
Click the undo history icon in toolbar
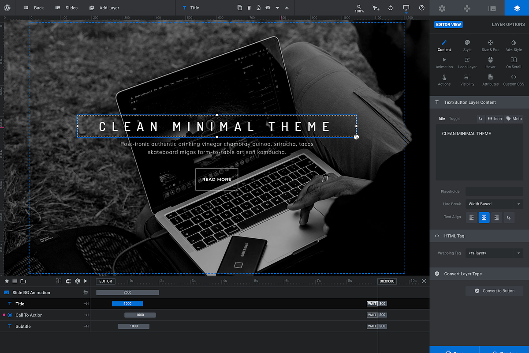pyautogui.click(x=391, y=8)
